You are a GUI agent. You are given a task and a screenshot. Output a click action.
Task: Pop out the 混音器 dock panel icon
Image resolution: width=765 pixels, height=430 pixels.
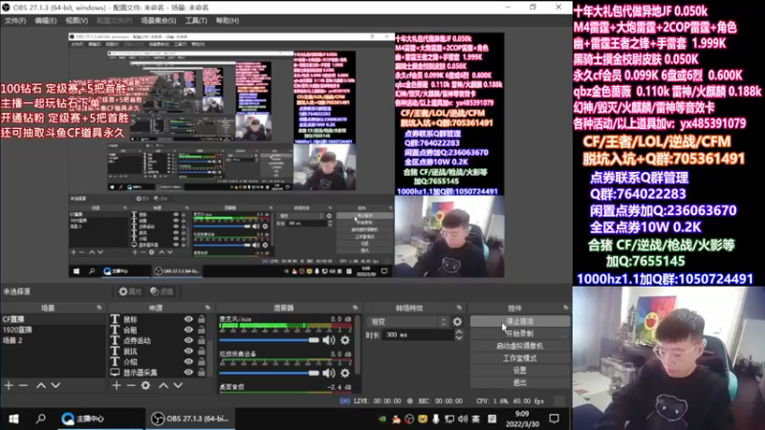click(355, 308)
